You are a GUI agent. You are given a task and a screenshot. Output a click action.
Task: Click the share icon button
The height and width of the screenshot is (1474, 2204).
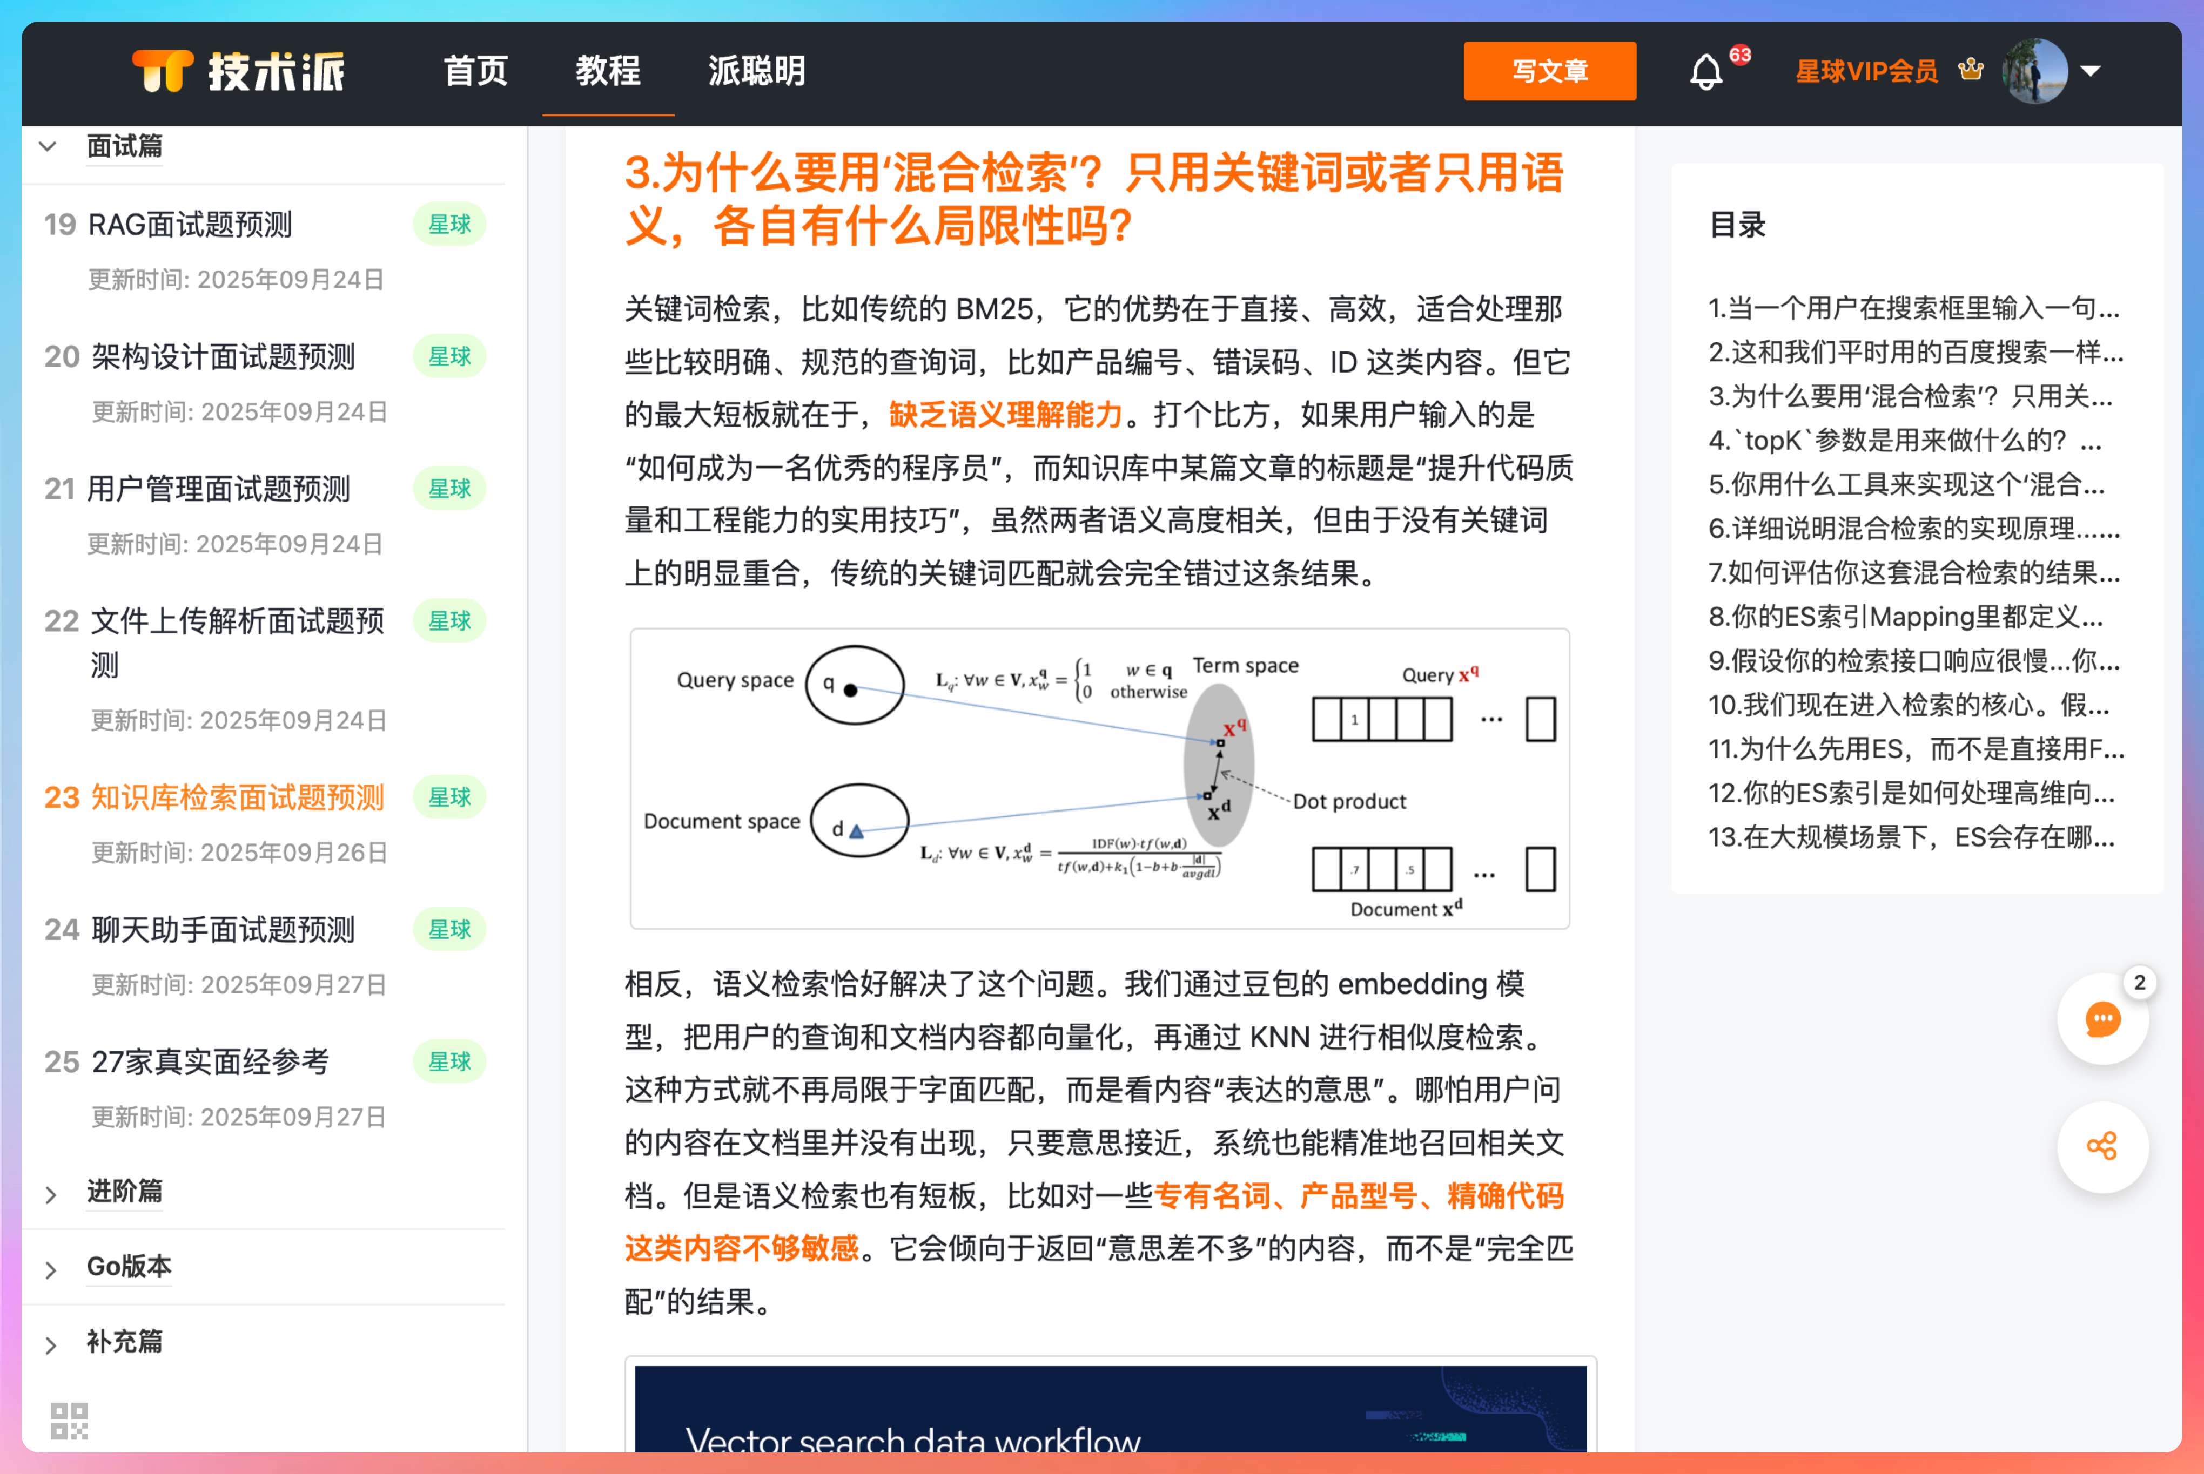(x=2102, y=1147)
